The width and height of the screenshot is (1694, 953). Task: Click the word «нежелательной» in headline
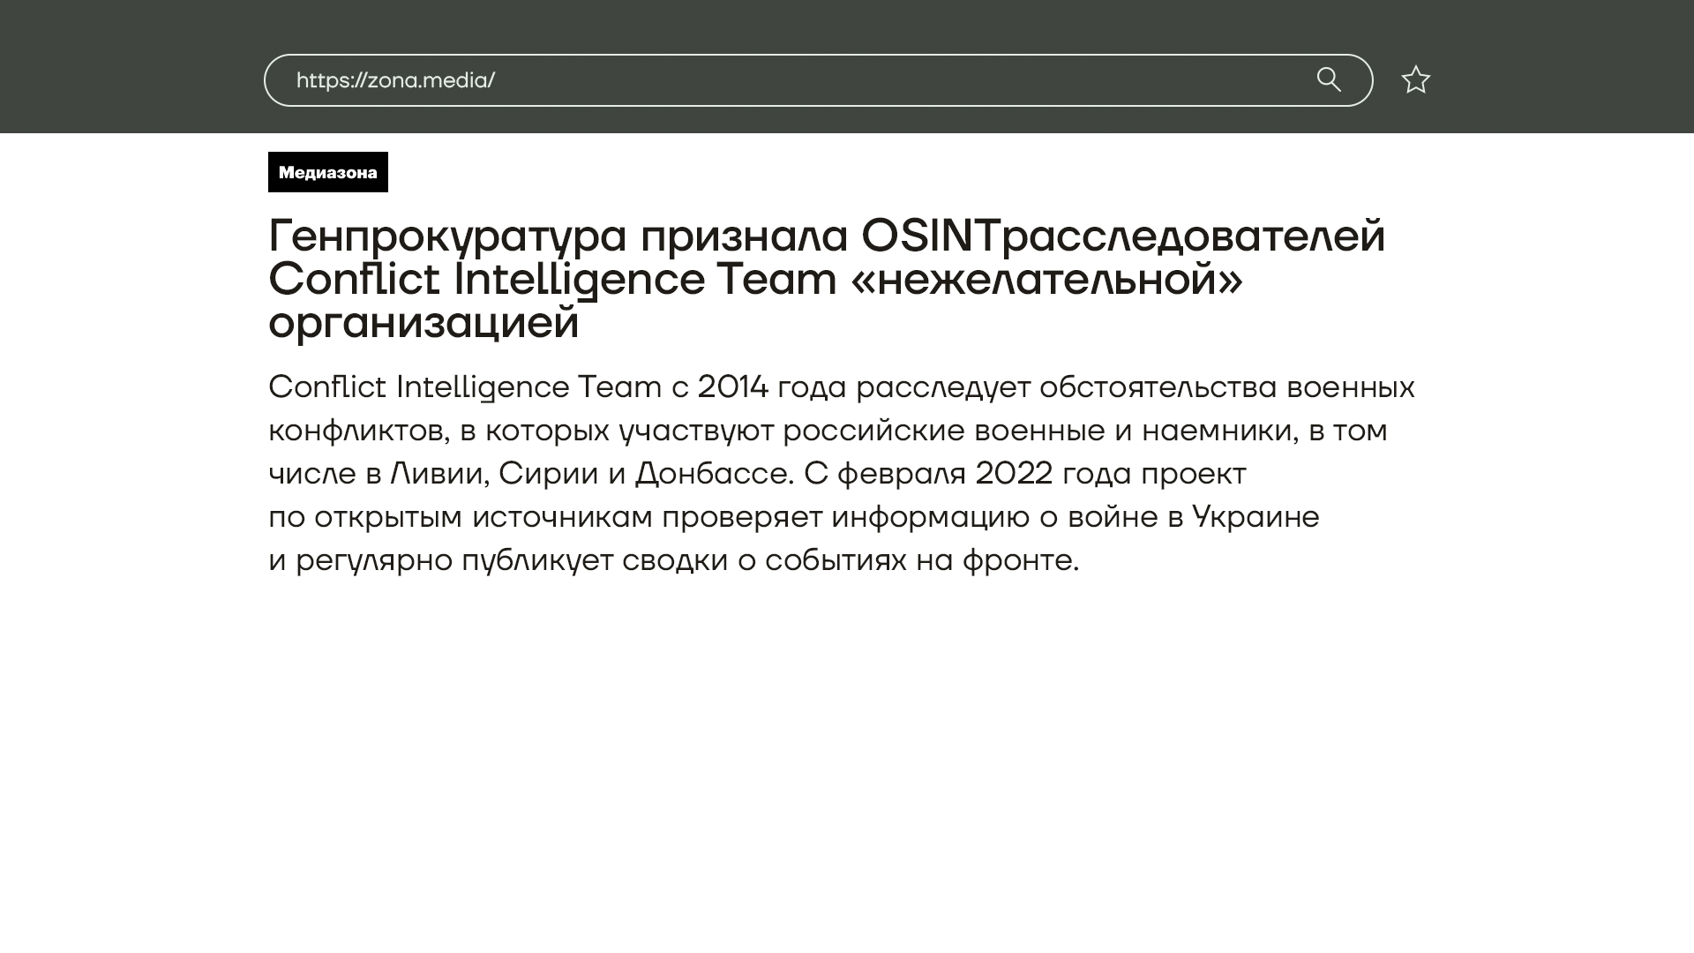1046,280
